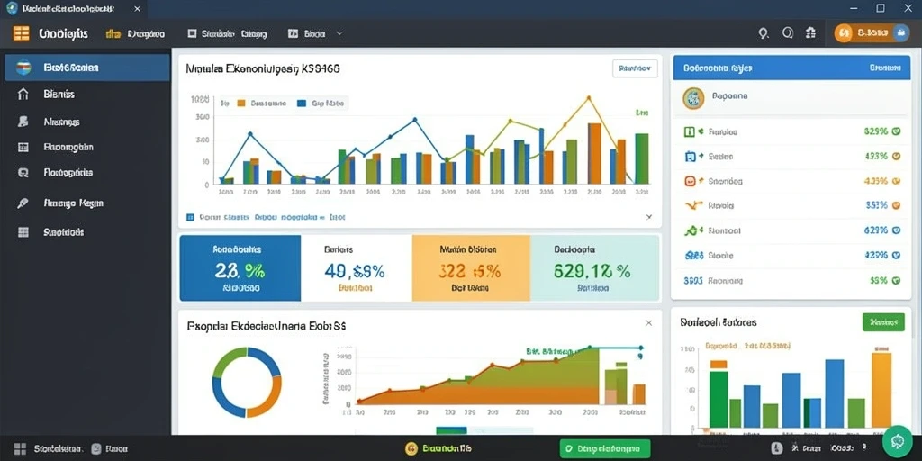This screenshot has height=461, width=922.
Task: Click the green button in the bottom taskbar
Action: pos(605,448)
